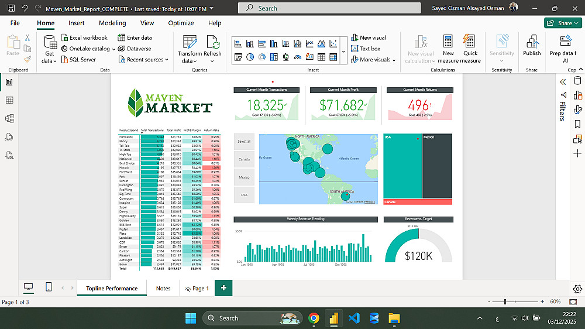
Task: Open TMDL view in sidebar
Action: [9, 155]
